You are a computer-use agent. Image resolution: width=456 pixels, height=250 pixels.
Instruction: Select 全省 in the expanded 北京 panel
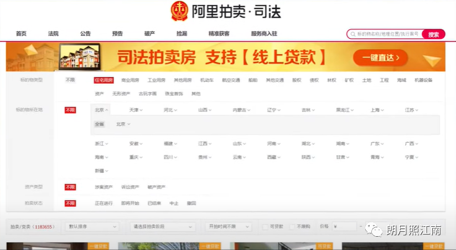coord(100,124)
